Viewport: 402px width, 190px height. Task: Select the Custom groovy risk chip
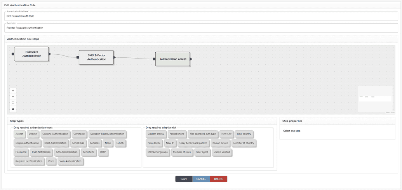(156, 134)
